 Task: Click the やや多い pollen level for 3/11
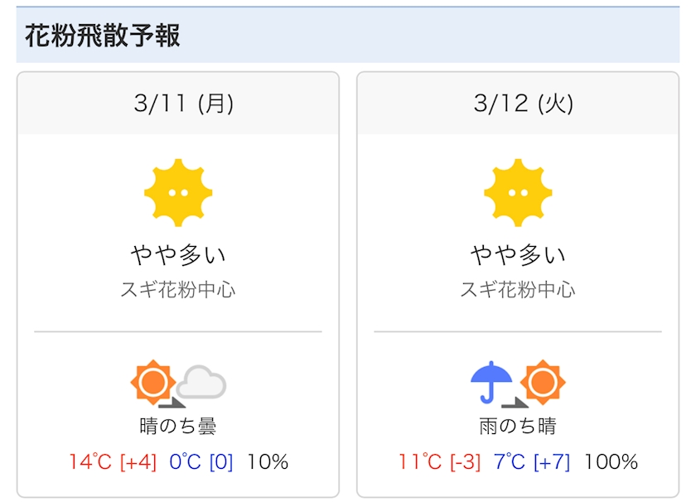coord(178,254)
